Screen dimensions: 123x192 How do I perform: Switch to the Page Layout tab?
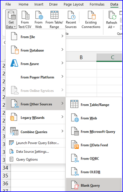(x=74, y=5)
